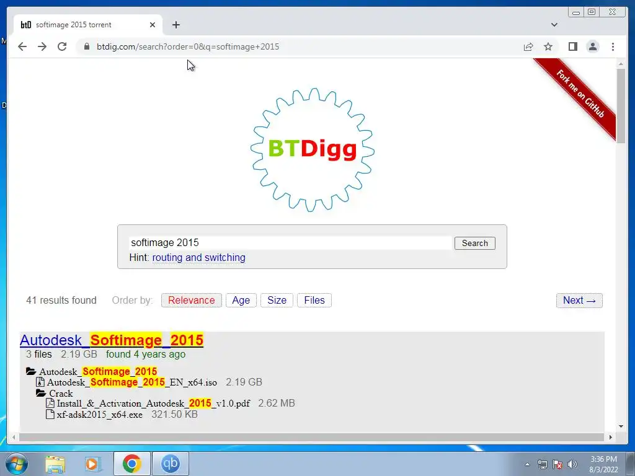Click the BTDigg gear logo

click(x=313, y=149)
